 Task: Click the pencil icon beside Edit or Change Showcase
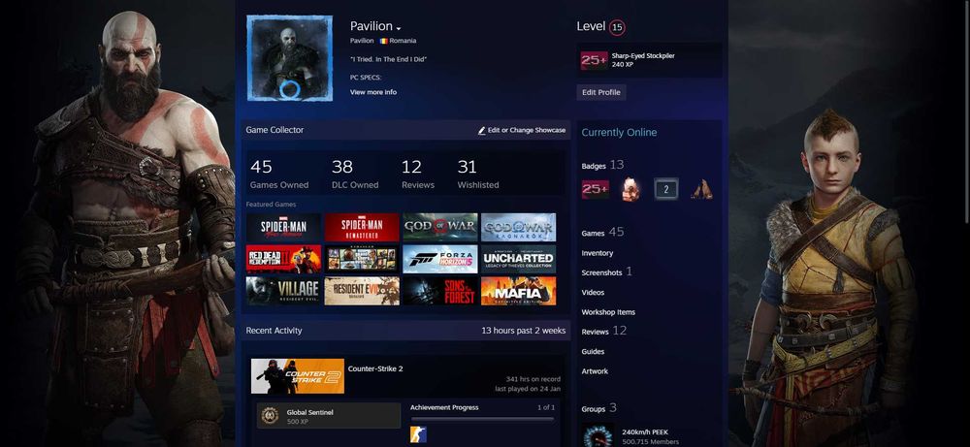pos(481,131)
